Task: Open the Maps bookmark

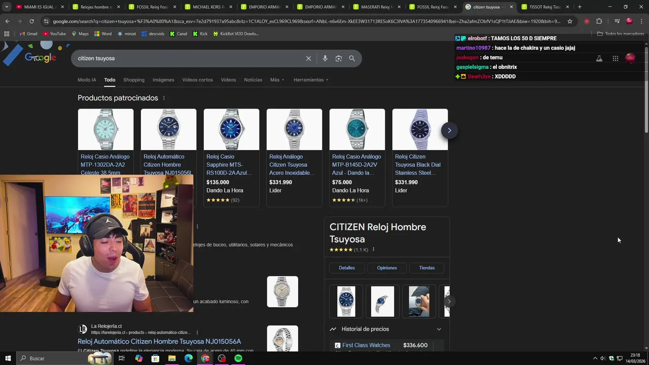Action: (x=80, y=33)
